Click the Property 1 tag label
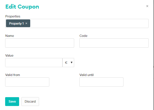Image resolution: width=154 pixels, height=110 pixels. click(17, 23)
